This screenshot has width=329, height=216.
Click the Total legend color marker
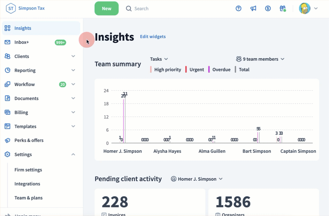(x=235, y=69)
